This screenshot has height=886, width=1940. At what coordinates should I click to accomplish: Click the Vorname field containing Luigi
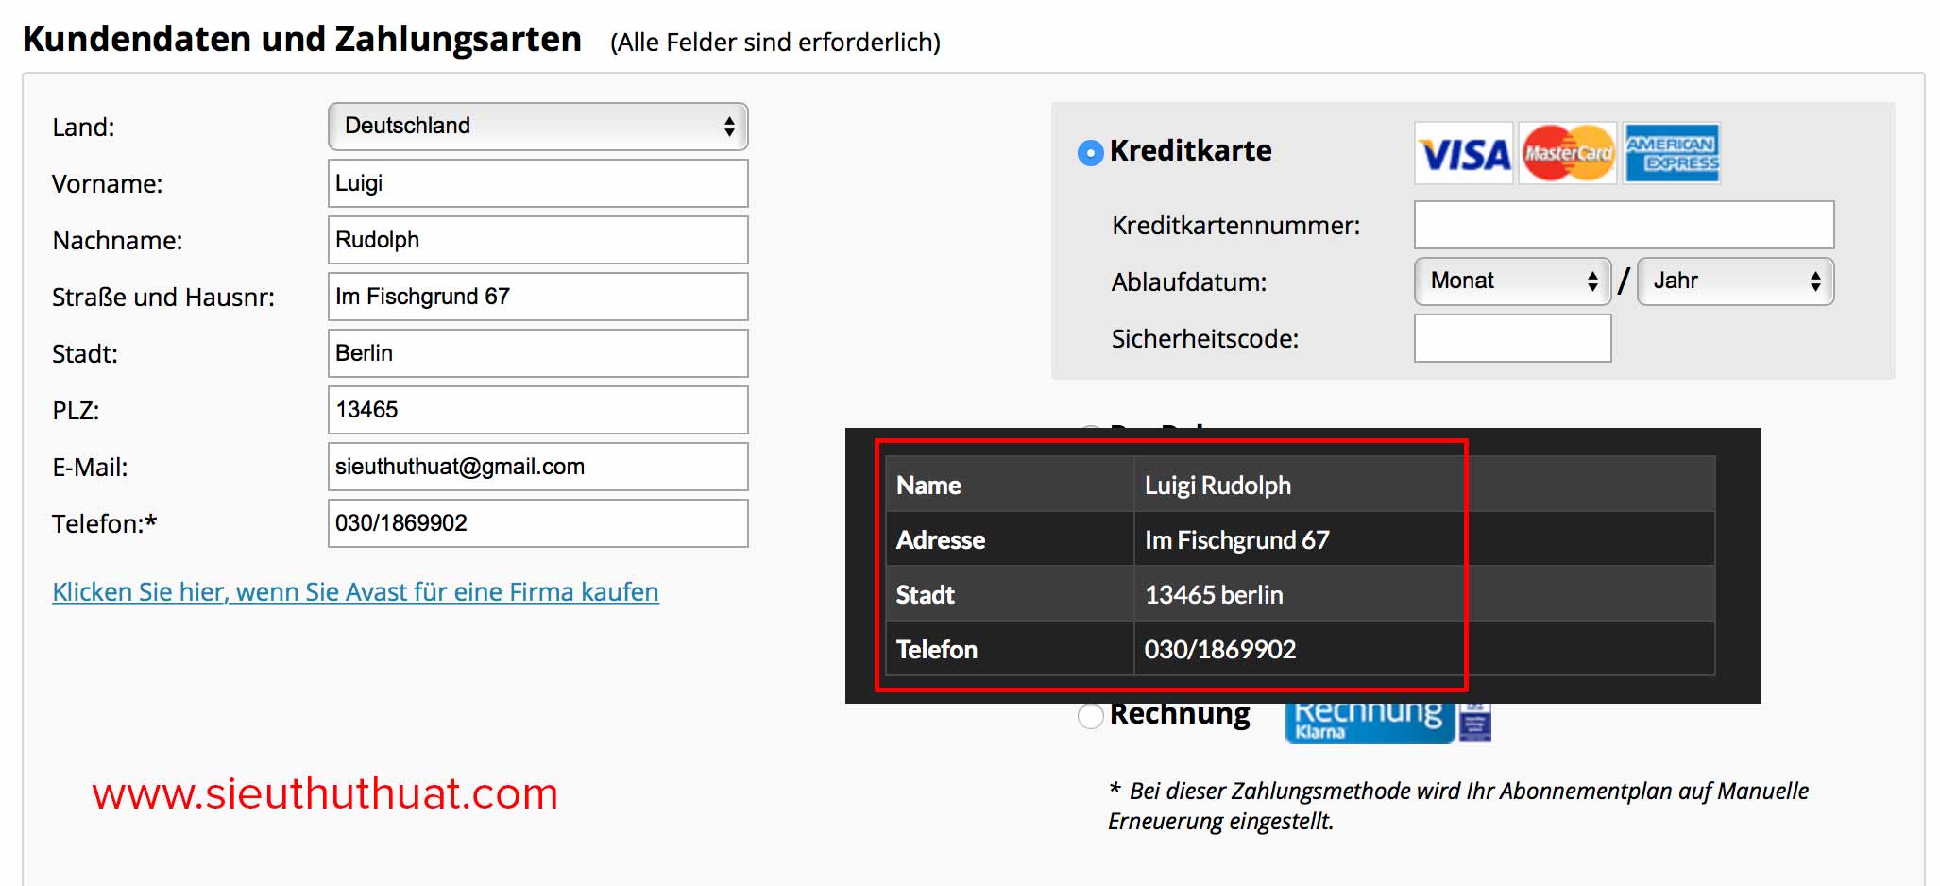pos(537,183)
